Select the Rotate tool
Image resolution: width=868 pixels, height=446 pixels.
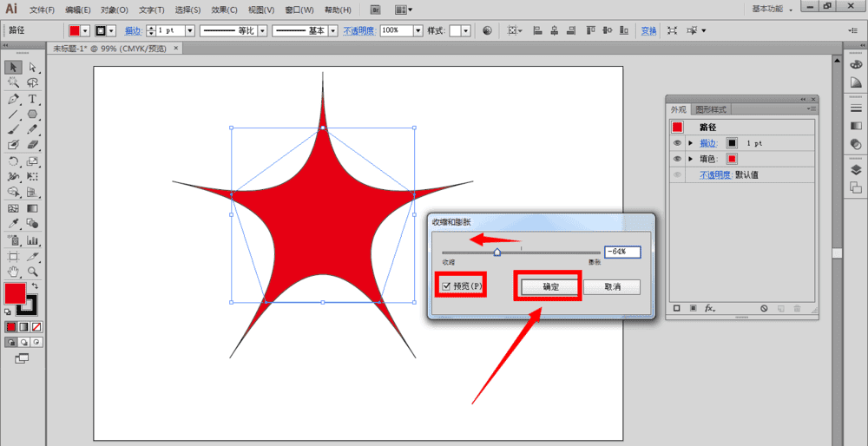click(13, 161)
